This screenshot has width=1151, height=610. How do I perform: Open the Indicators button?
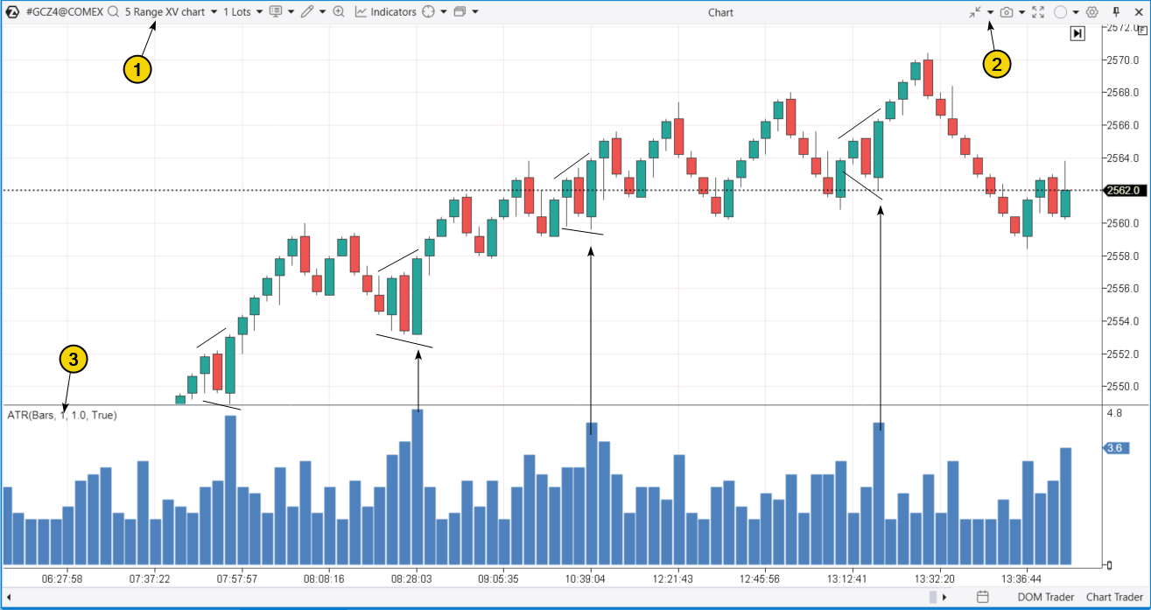click(385, 12)
